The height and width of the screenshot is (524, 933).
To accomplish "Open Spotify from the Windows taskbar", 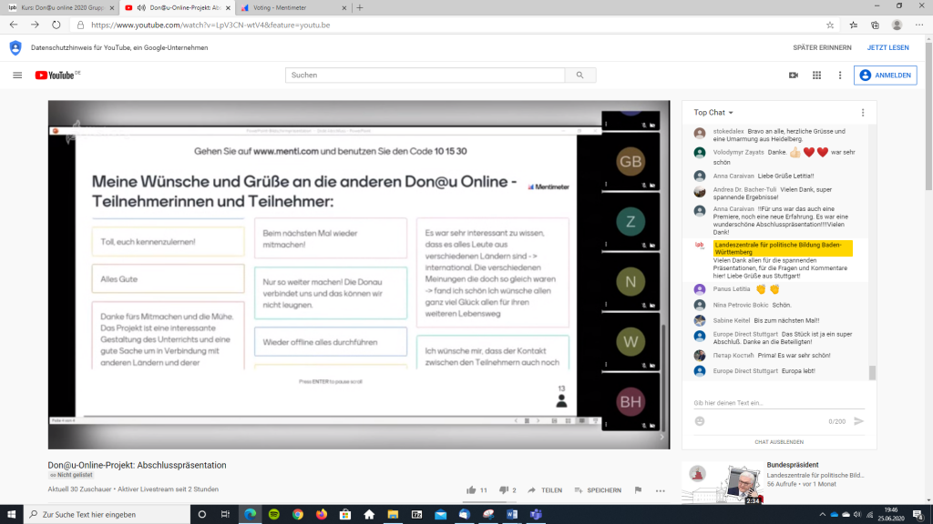I will tap(273, 514).
